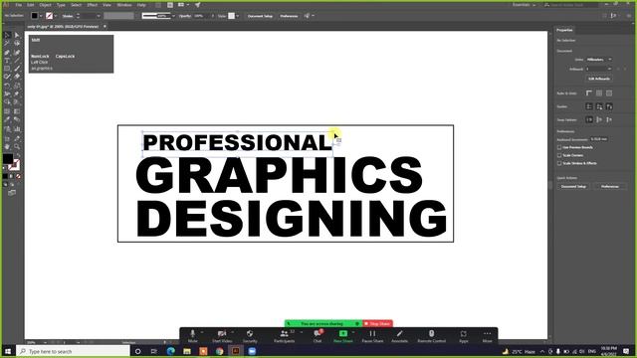Click Start Video in Zoom toolbar
The image size is (637, 358).
222,336
